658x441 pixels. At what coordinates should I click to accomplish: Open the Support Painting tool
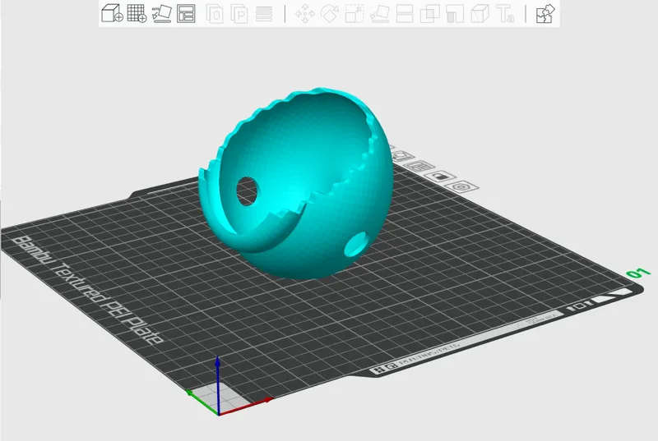429,13
